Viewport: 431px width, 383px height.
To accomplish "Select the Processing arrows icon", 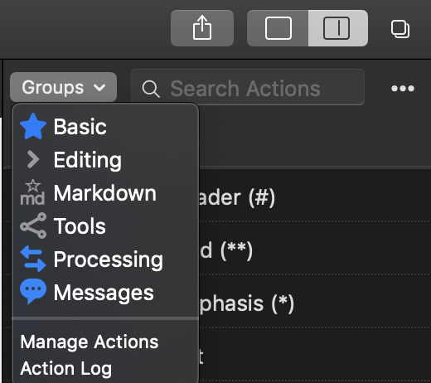I will [x=33, y=259].
